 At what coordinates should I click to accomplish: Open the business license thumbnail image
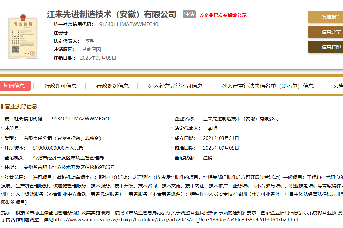click(23, 36)
